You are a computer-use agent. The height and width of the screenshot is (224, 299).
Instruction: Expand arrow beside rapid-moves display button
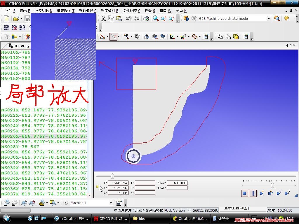(x=119, y=36)
